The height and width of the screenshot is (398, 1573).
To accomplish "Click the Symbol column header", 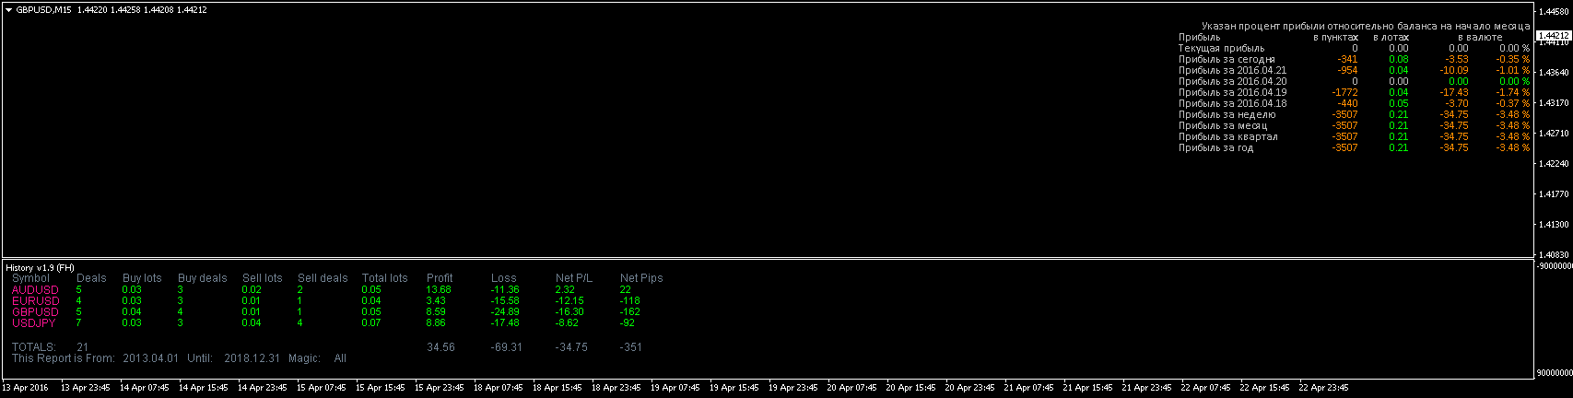I will click(31, 278).
